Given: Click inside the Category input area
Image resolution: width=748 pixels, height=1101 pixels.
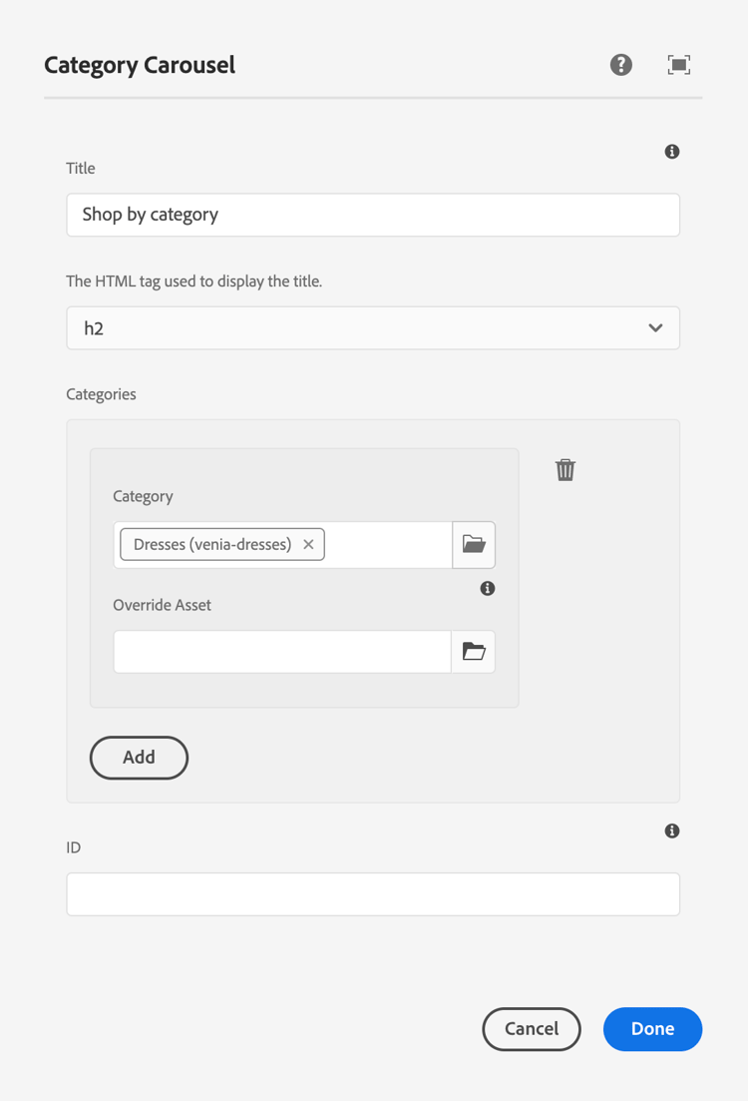Looking at the screenshot, I should (x=389, y=544).
